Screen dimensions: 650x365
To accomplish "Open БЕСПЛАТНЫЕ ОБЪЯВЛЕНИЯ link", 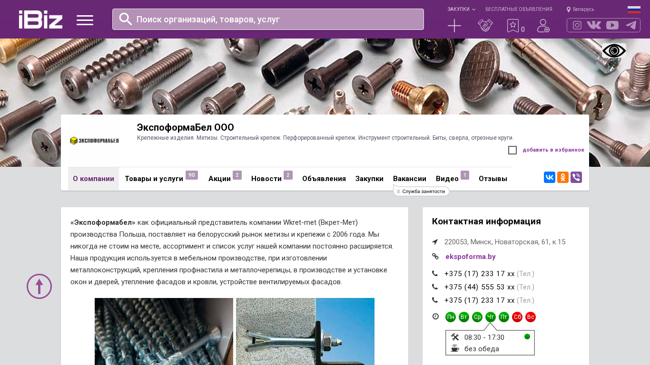I will point(519,10).
